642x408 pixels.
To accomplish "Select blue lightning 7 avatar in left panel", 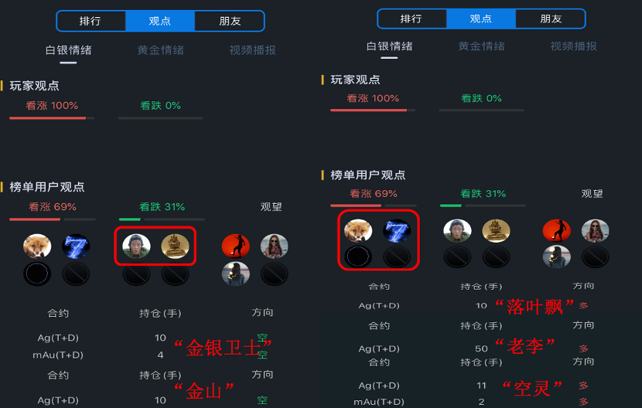I will coord(76,246).
